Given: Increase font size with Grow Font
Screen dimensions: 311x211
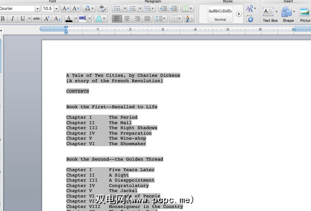Looking at the screenshot, I should pos(66,9).
